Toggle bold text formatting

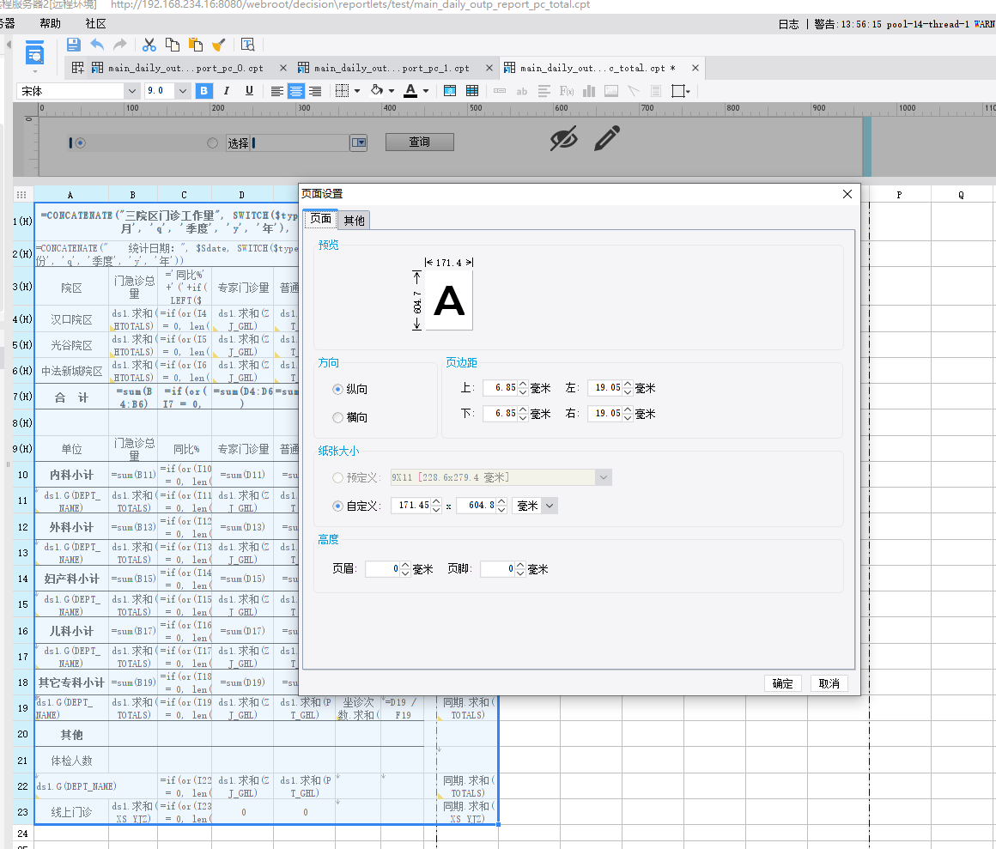pyautogui.click(x=203, y=91)
